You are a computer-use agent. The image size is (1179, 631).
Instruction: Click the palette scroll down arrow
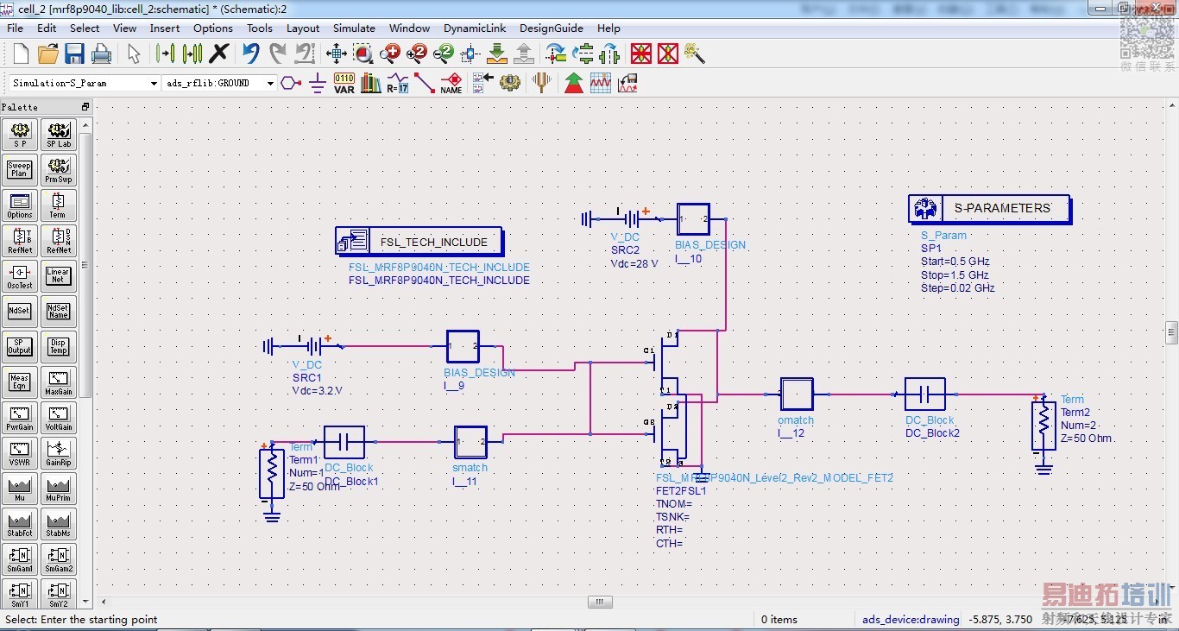[x=85, y=601]
